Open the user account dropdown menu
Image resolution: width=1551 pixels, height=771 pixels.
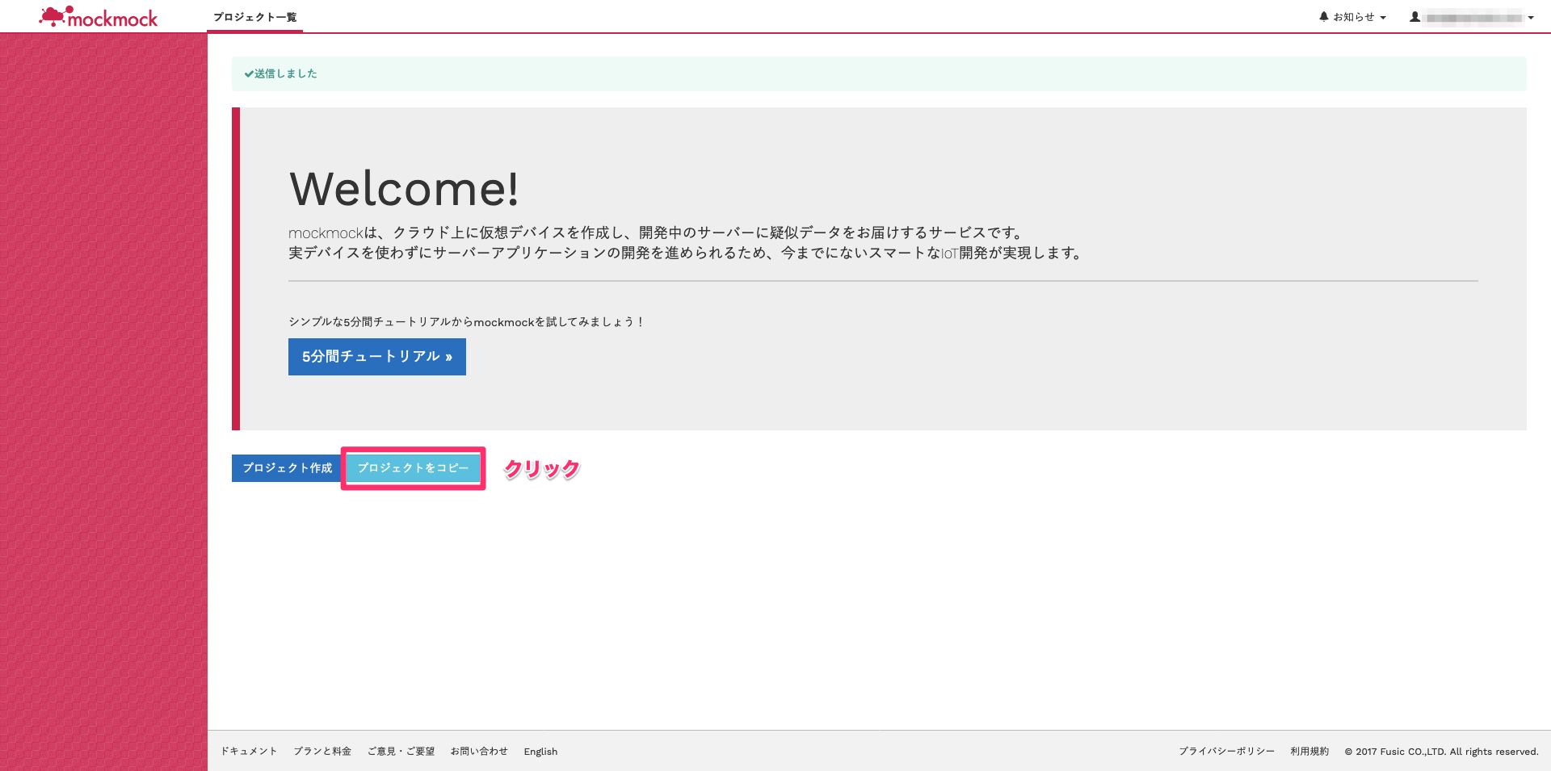click(x=1470, y=16)
